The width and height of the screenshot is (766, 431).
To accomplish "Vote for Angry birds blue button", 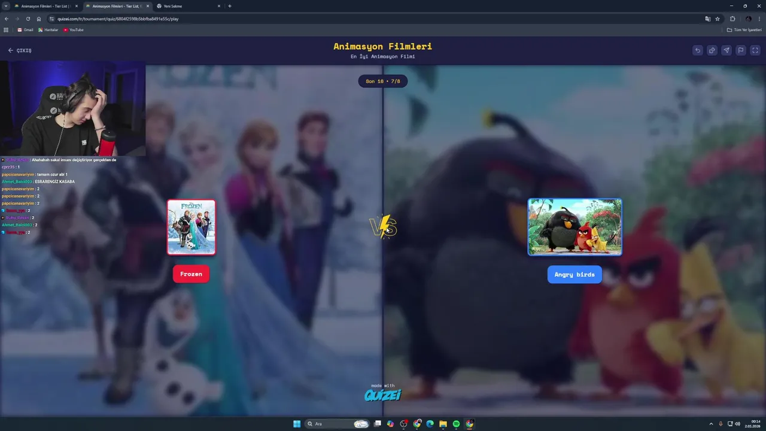I will click(x=574, y=274).
